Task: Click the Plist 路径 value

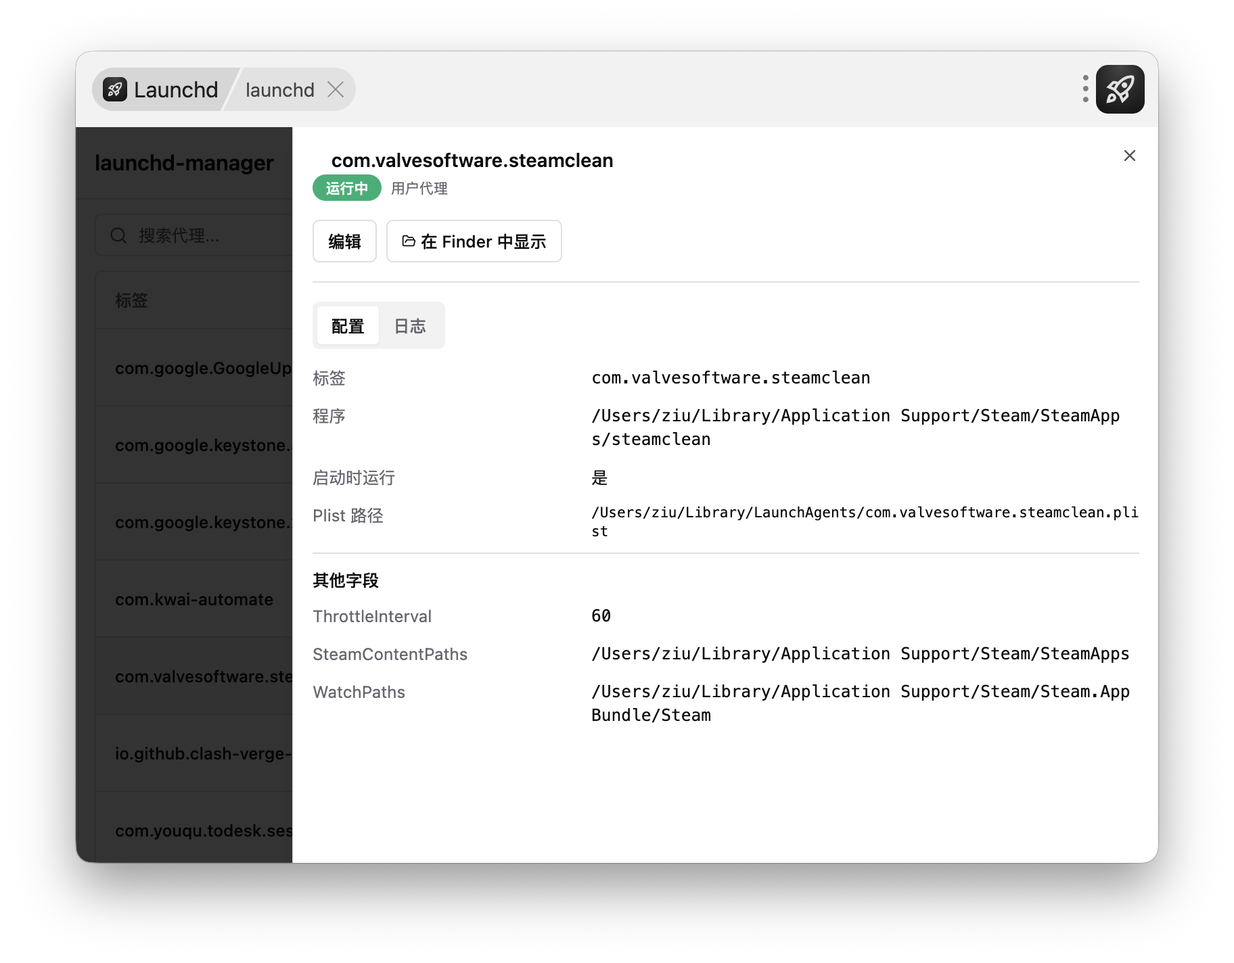Action: [x=865, y=521]
